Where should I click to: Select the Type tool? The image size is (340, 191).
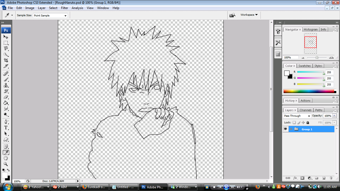click(x=6, y=128)
